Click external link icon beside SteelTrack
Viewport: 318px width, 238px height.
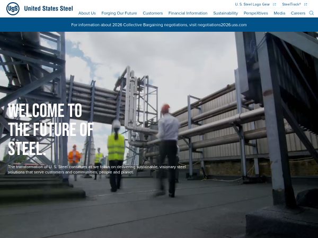pos(305,4)
